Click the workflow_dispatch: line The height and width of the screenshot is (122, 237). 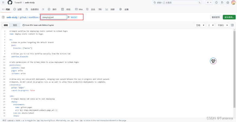(x=20, y=57)
